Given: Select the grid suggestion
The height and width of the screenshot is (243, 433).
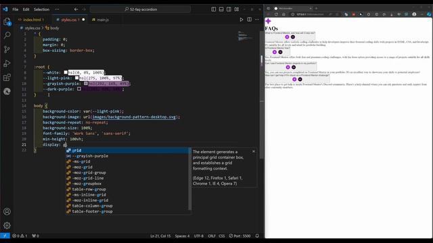Looking at the screenshot, I should point(127,151).
